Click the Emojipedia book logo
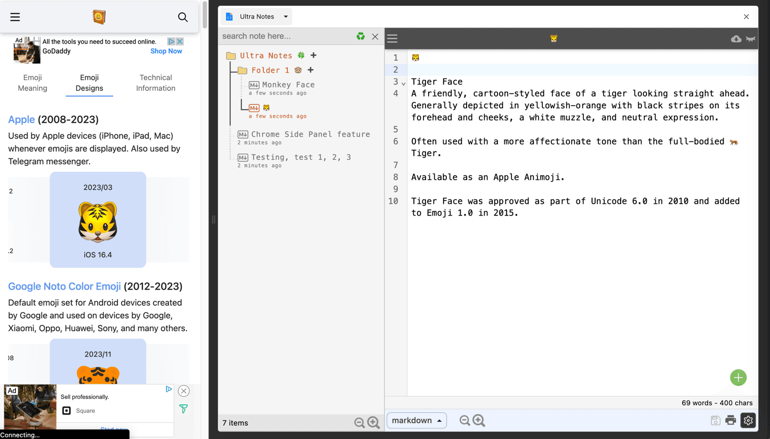This screenshot has height=439, width=770. coord(99,17)
